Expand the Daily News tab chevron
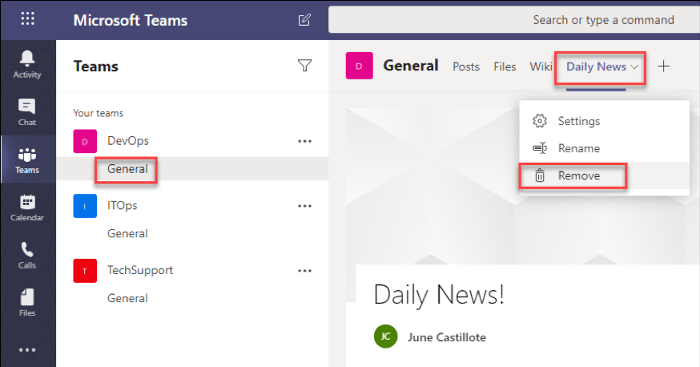Screen dimensions: 700x367 click(x=634, y=67)
